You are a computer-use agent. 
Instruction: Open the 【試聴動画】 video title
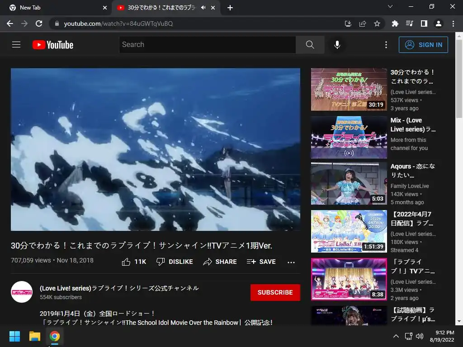pyautogui.click(x=412, y=314)
